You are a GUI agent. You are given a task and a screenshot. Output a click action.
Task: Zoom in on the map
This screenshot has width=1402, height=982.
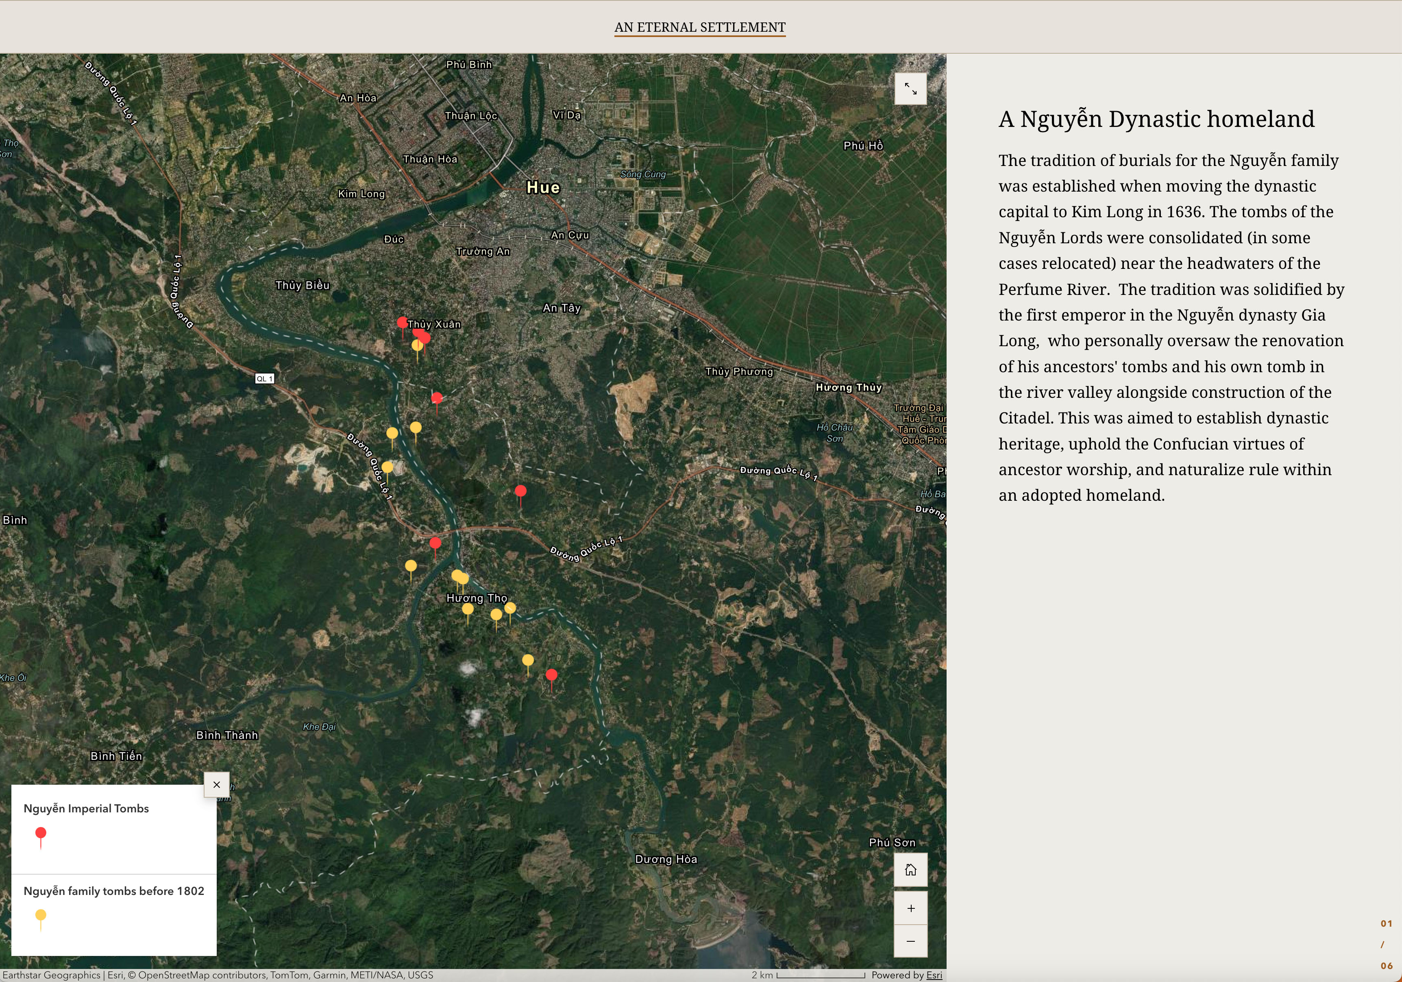910,908
